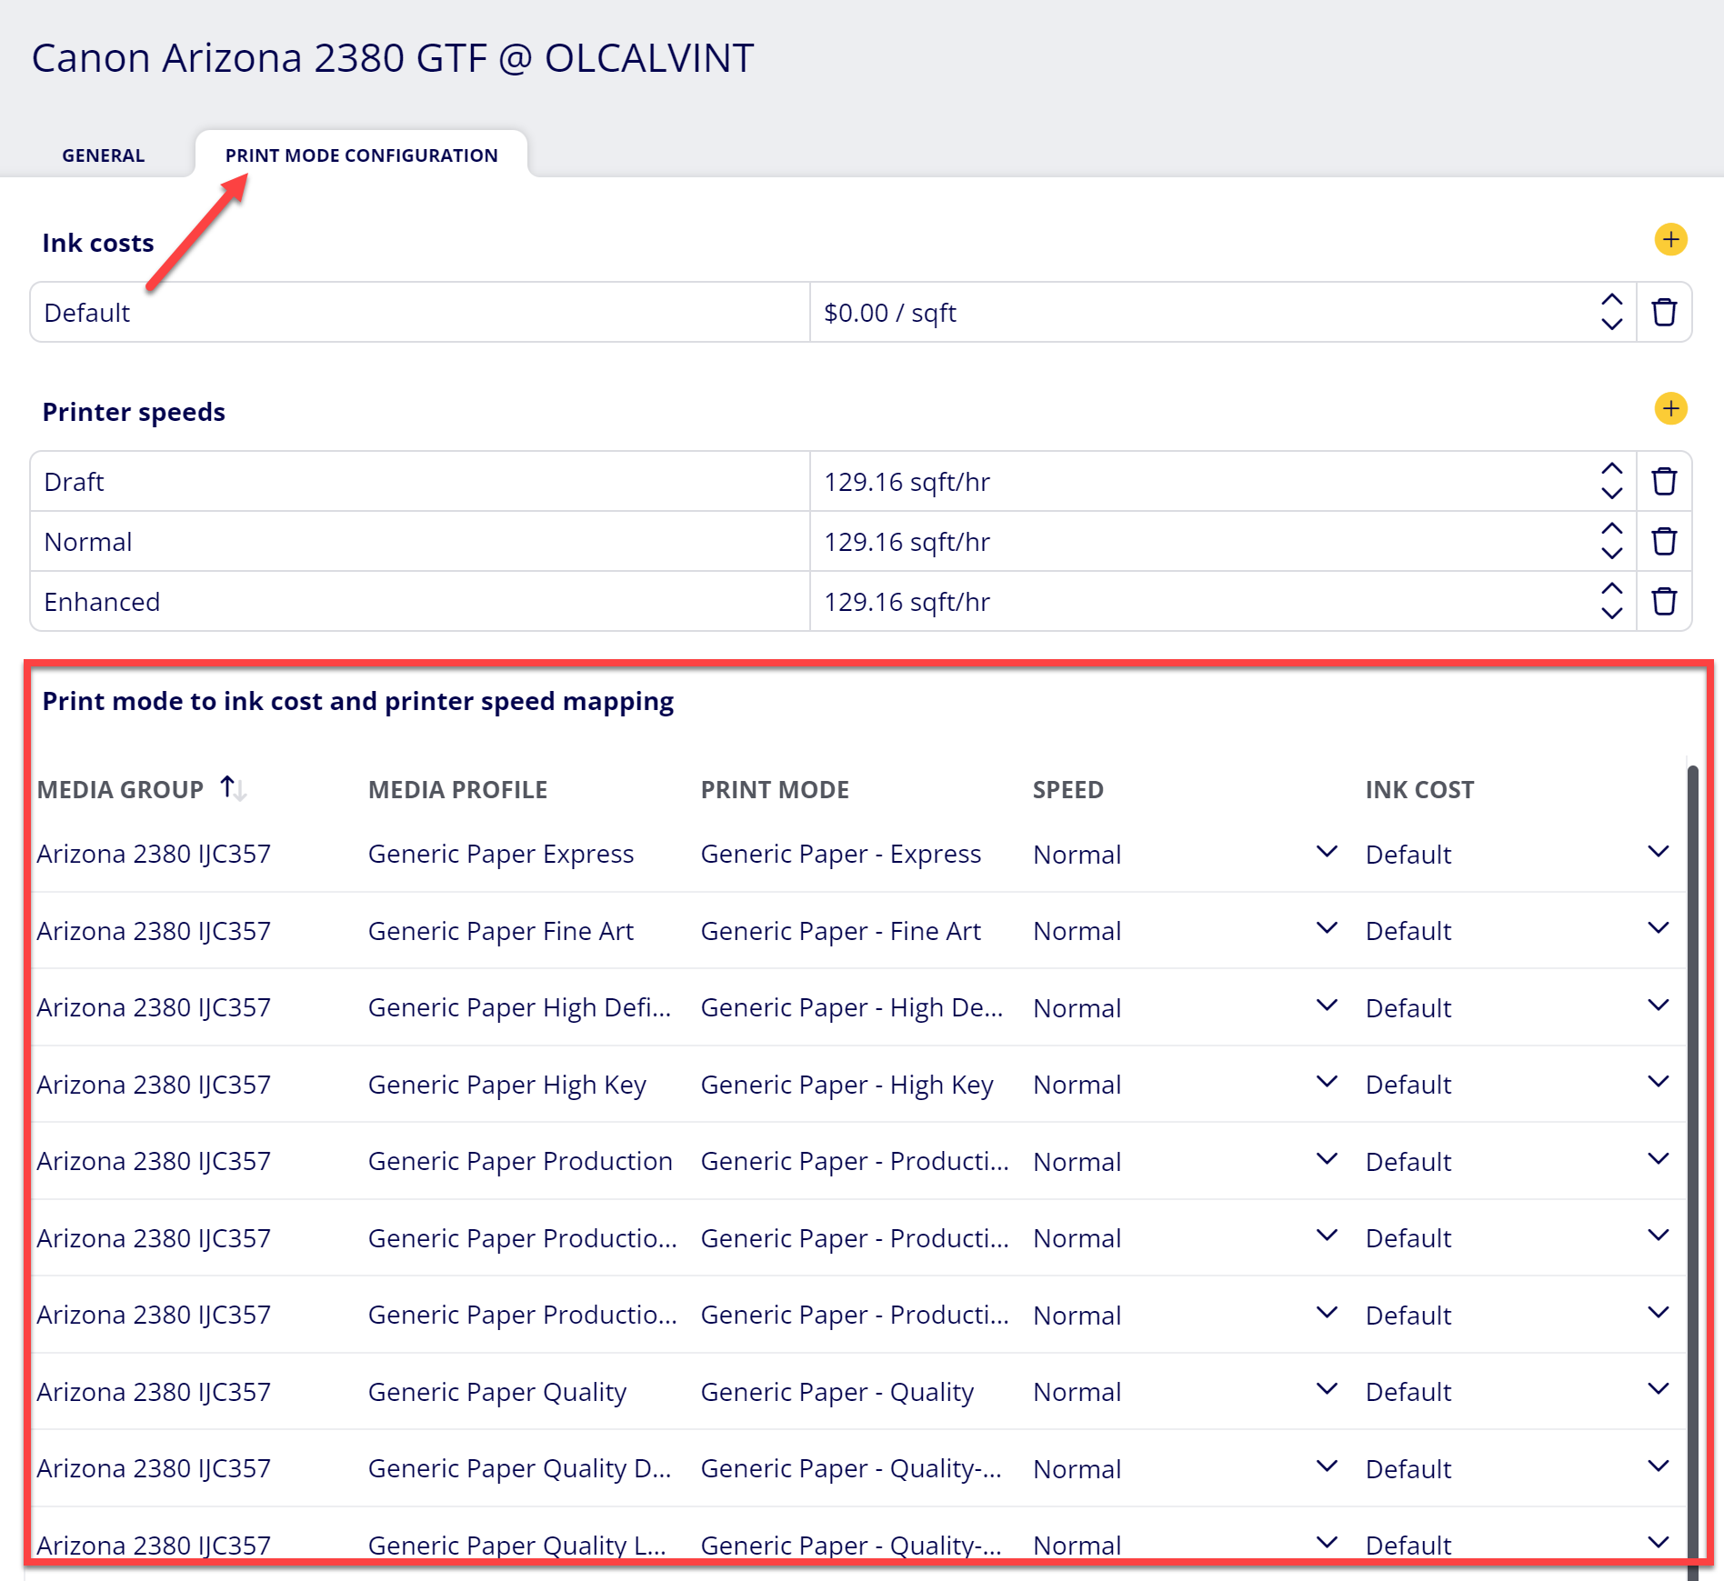
Task: Open Ink Cost dropdown for Generic Paper Fine Art
Action: pos(1658,929)
